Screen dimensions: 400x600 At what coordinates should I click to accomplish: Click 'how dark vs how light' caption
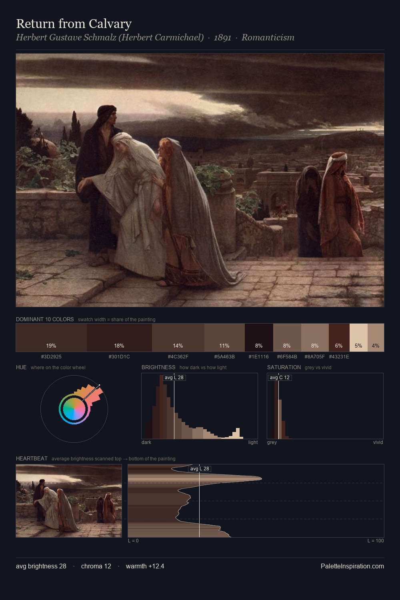coord(203,367)
